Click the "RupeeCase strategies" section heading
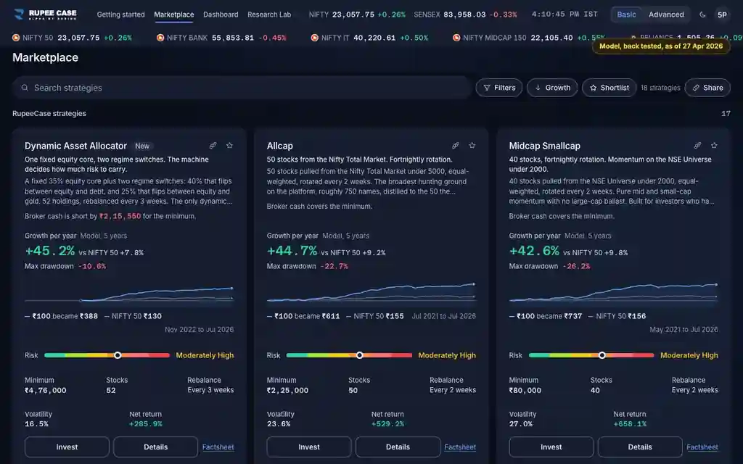Screen dimensions: 743x464 coord(49,114)
